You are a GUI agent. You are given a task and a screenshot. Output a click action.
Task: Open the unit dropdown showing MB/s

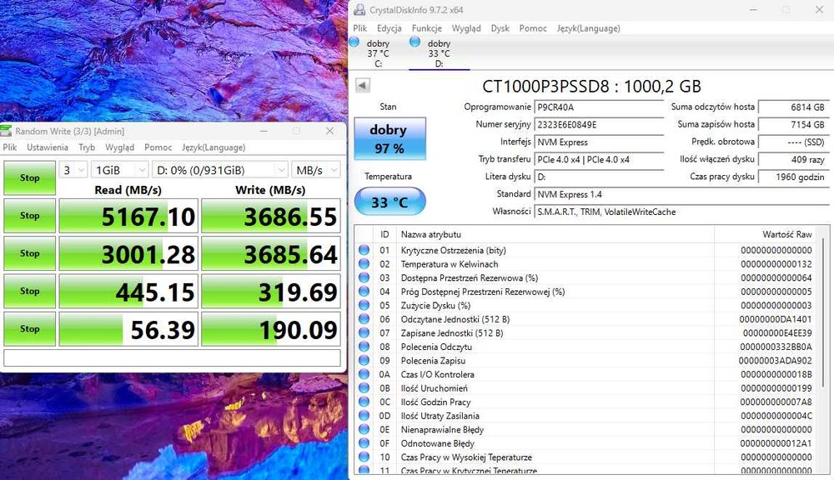pos(315,170)
